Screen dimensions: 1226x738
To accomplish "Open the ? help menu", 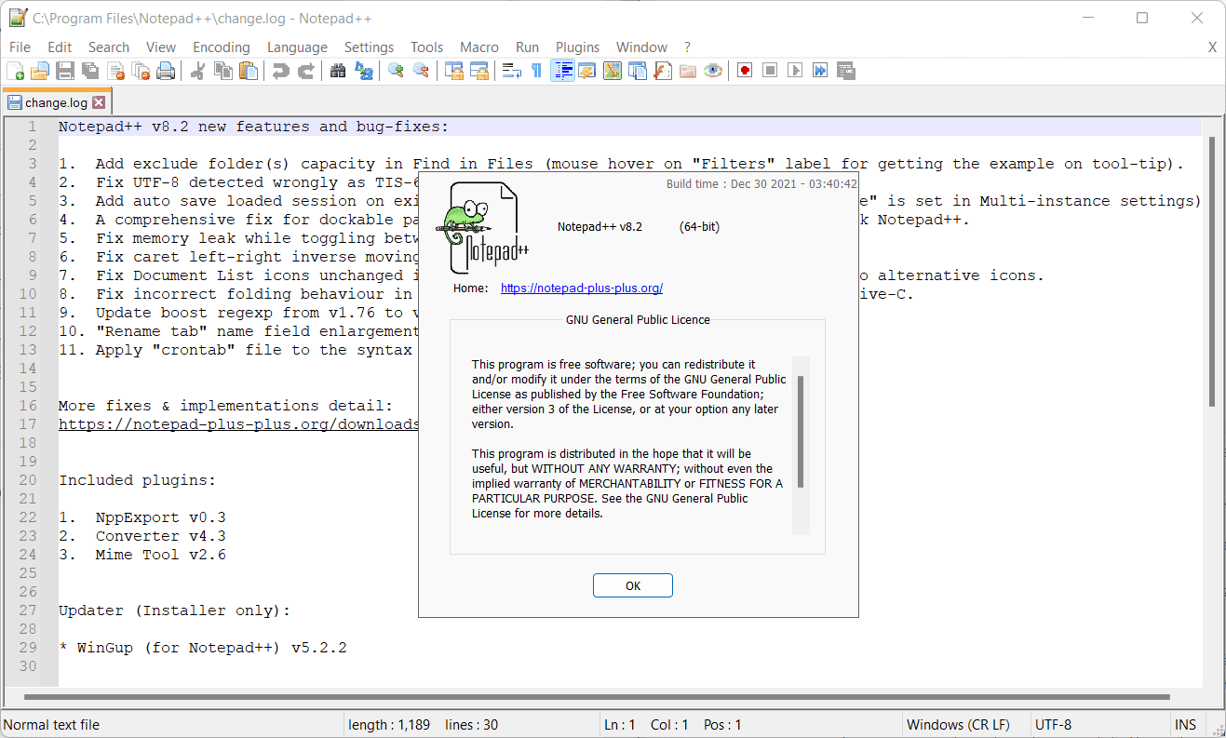I will coord(688,47).
